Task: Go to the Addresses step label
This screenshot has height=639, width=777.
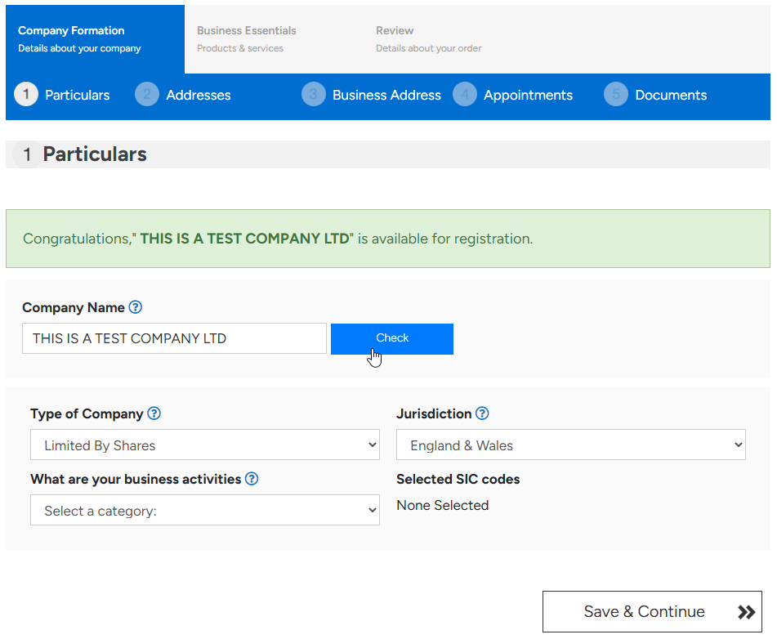Action: tap(199, 95)
